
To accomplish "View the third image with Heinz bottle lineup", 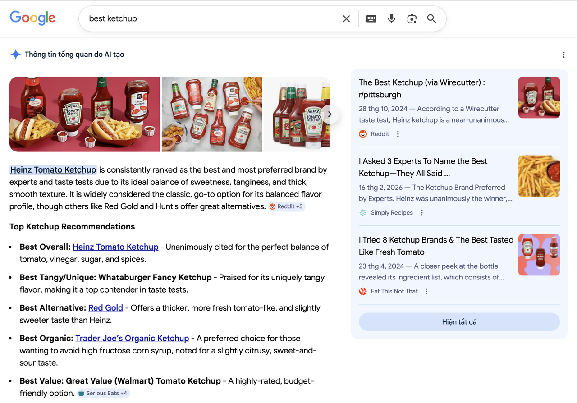I will 297,114.
